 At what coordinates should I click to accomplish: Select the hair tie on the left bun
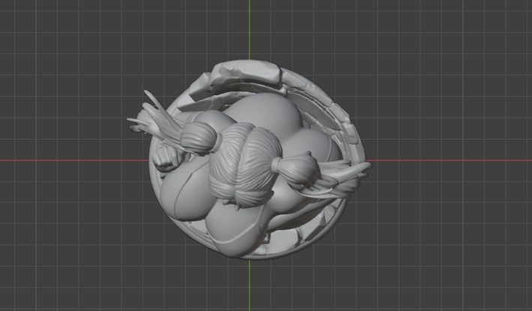[x=218, y=142]
